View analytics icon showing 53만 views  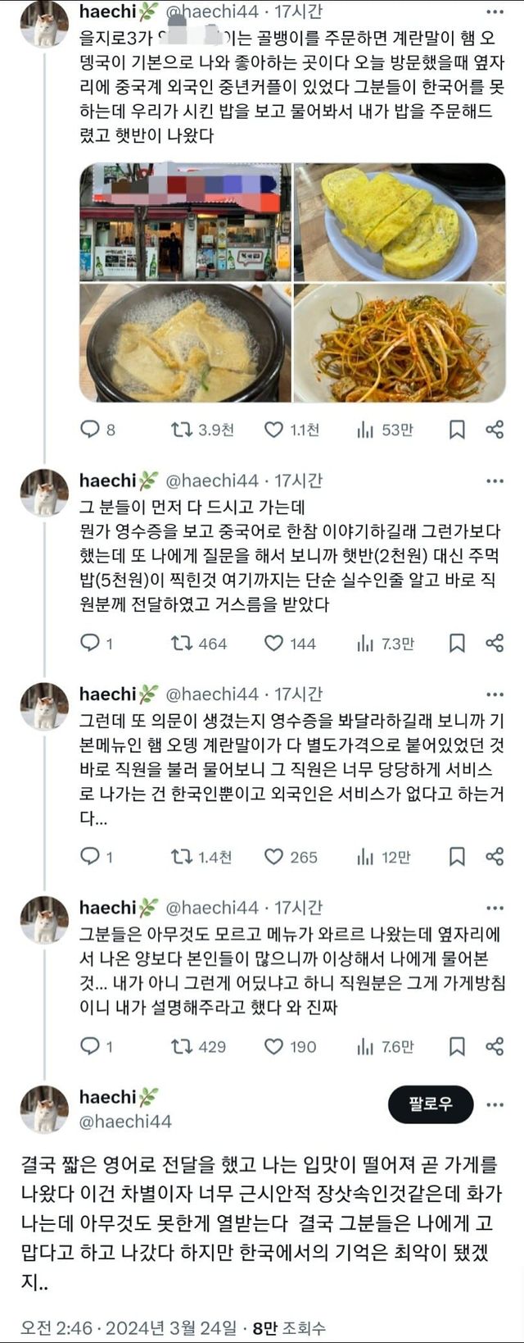[365, 429]
